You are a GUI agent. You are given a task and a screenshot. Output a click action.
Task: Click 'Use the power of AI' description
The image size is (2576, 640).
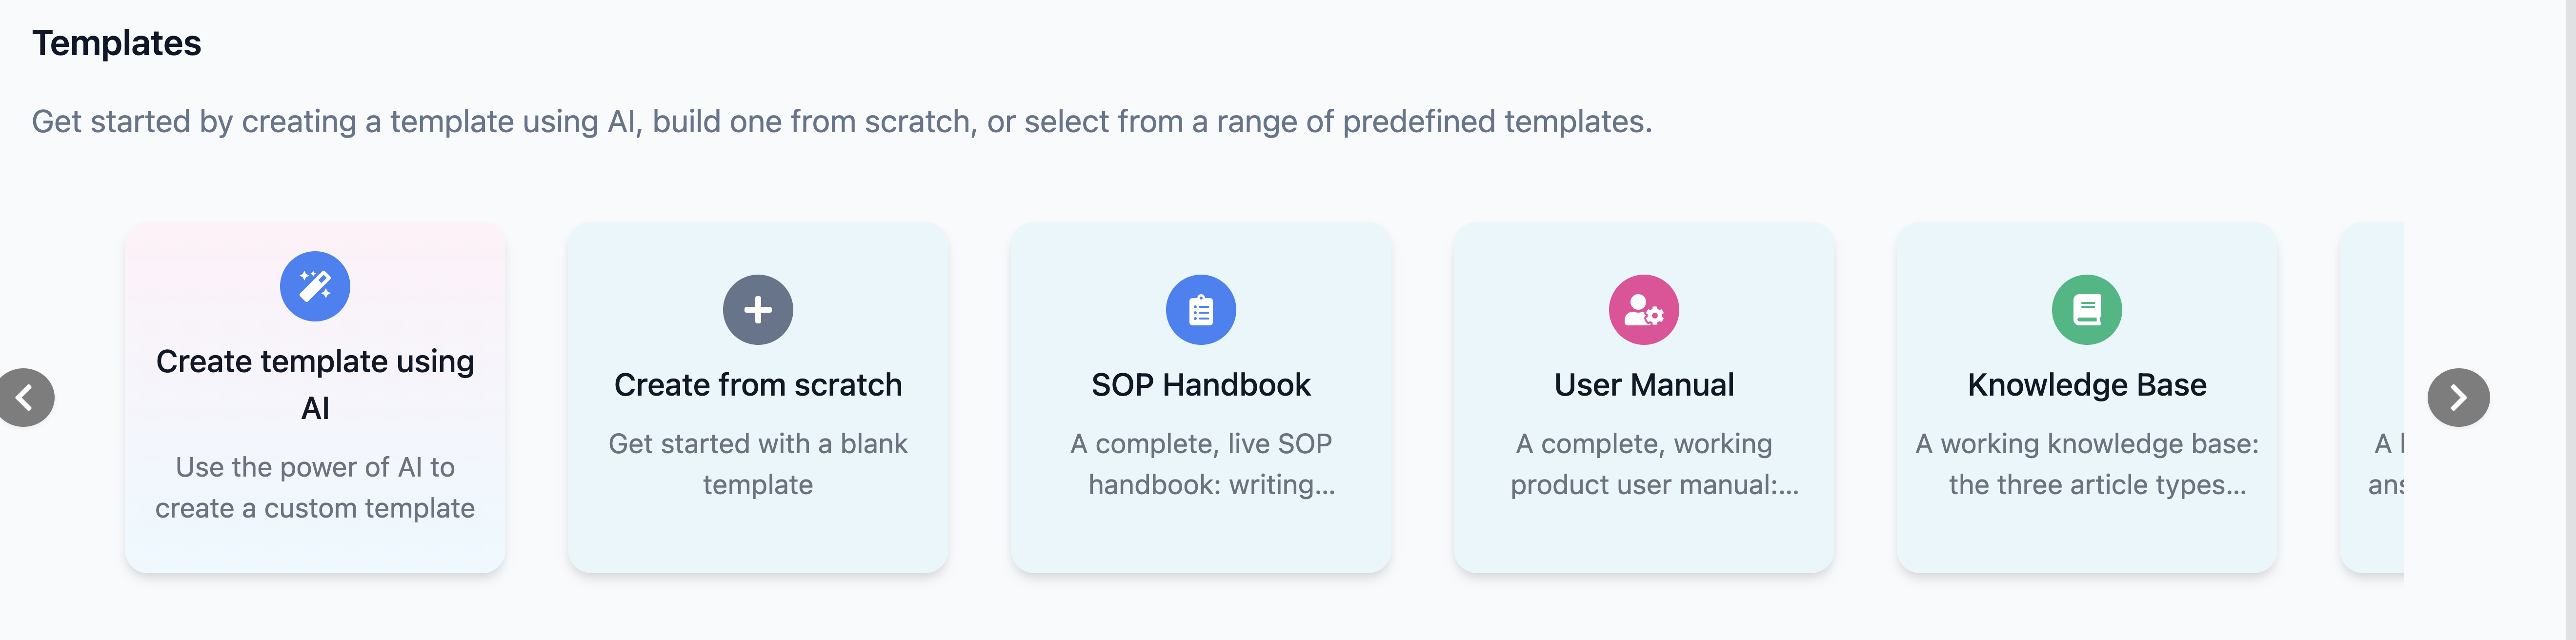click(x=315, y=488)
